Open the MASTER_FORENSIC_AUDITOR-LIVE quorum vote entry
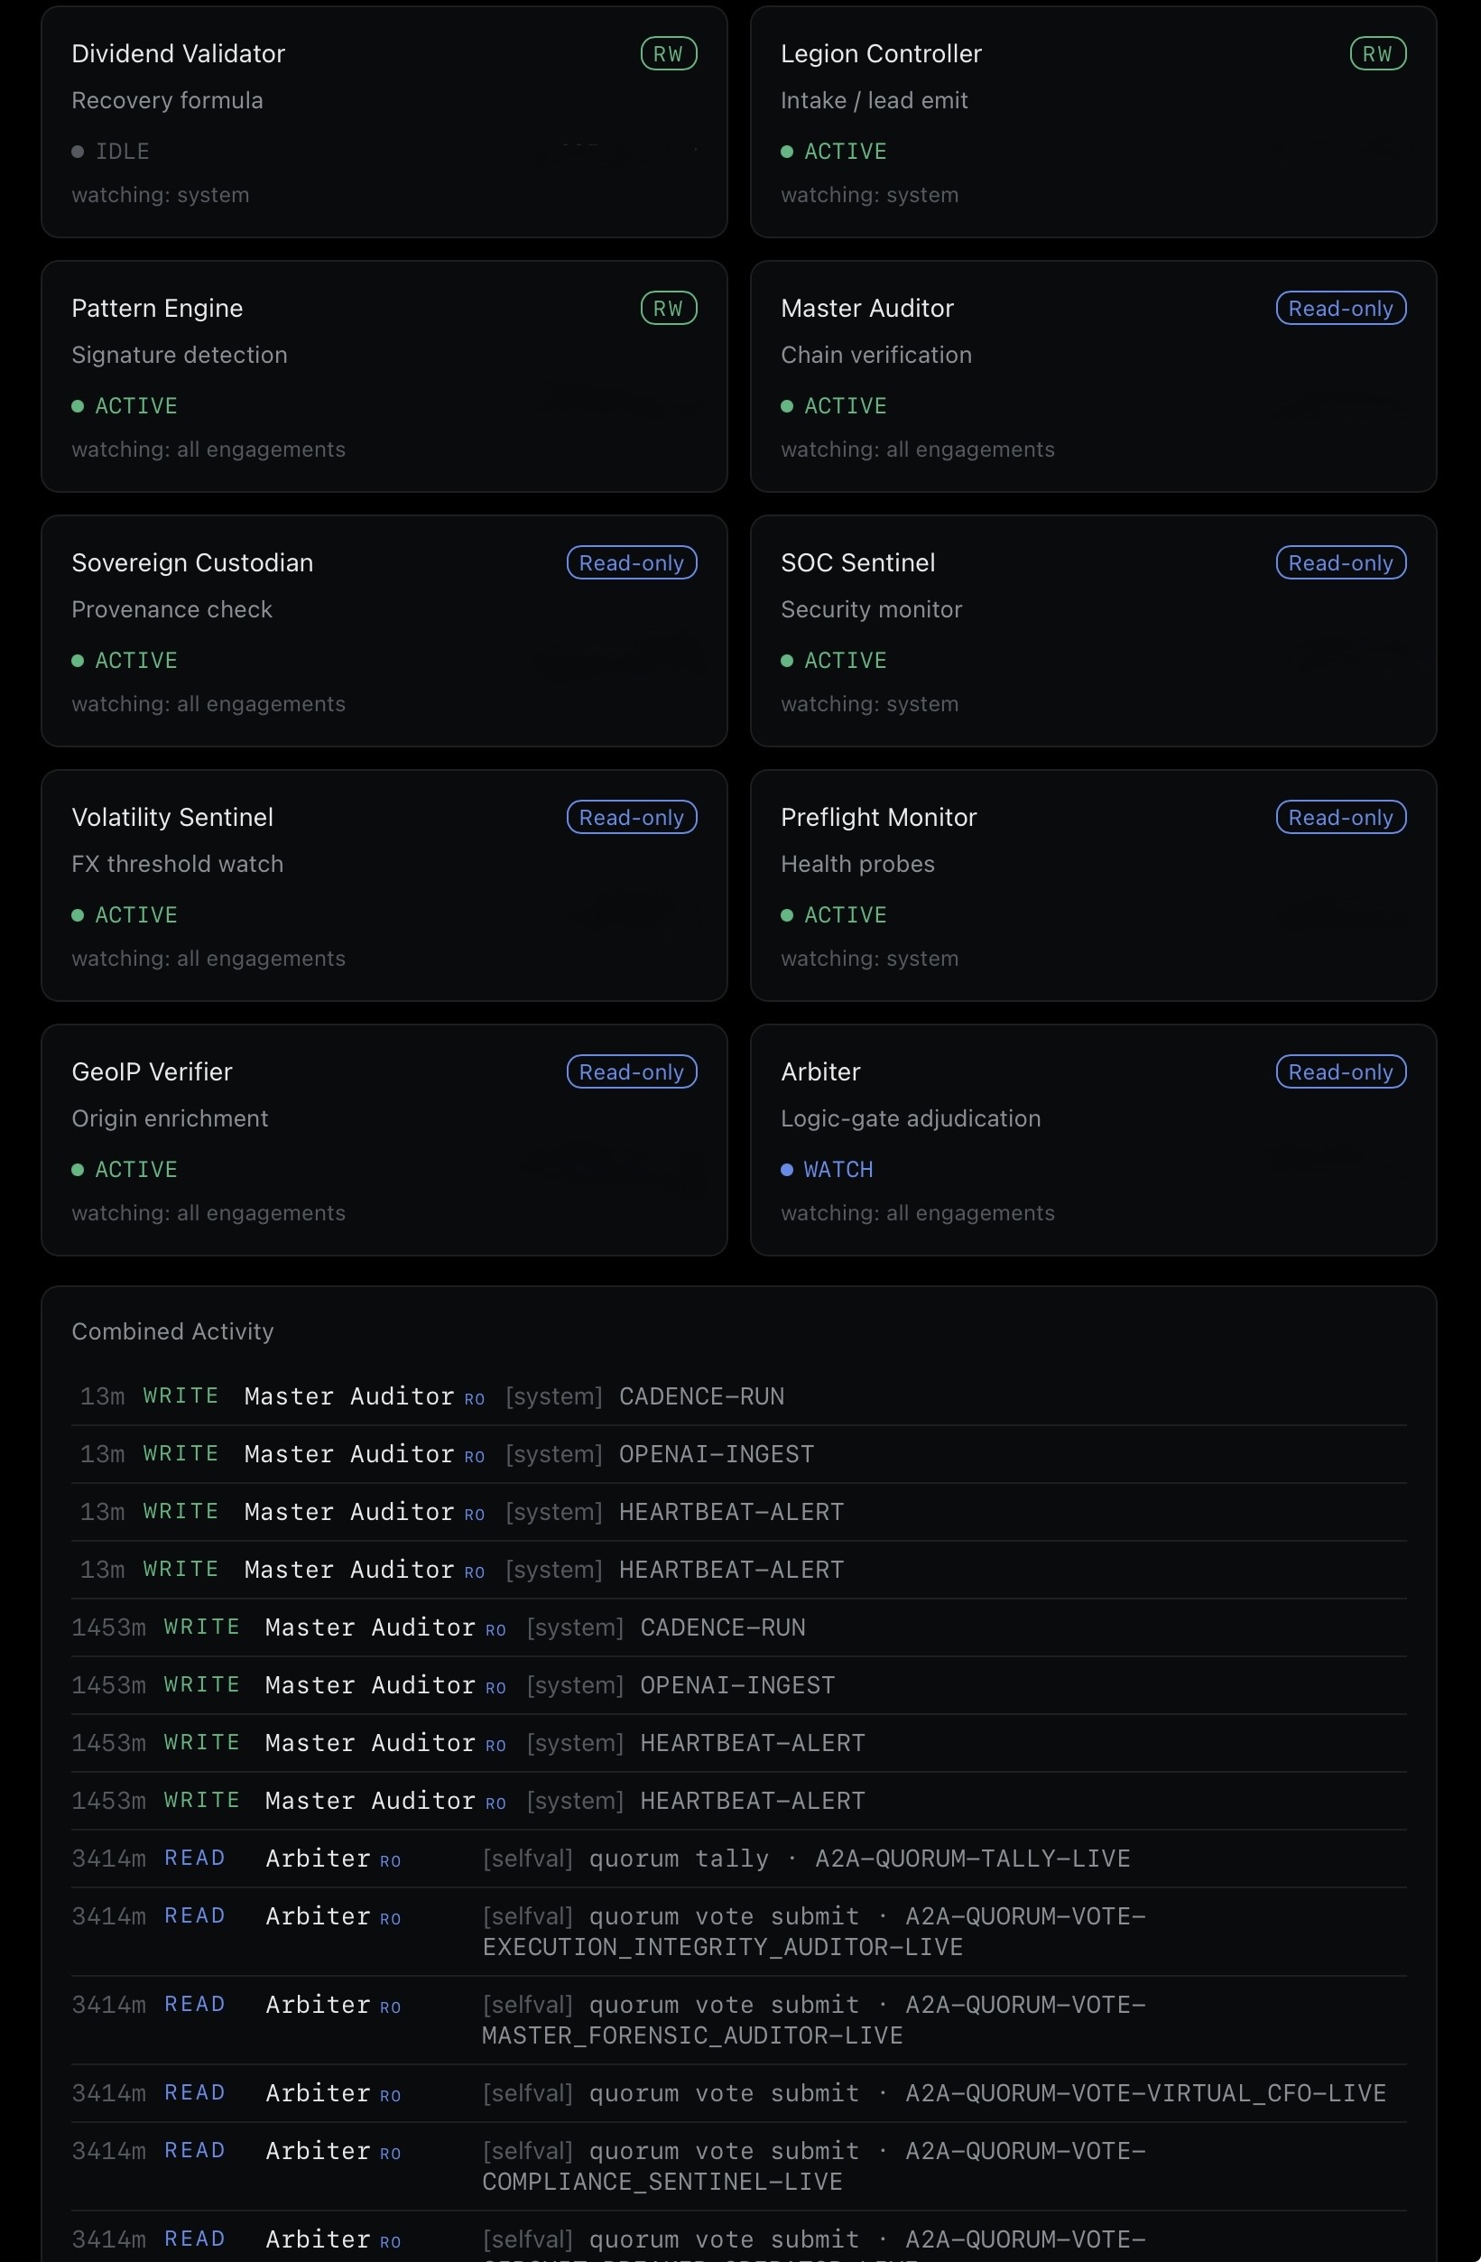The height and width of the screenshot is (2262, 1481). 738,2021
